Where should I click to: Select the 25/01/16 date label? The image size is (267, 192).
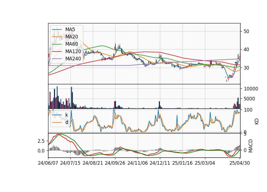tap(182, 163)
